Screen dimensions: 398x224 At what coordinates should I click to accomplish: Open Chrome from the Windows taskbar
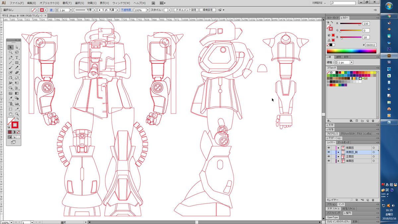click(389, 16)
